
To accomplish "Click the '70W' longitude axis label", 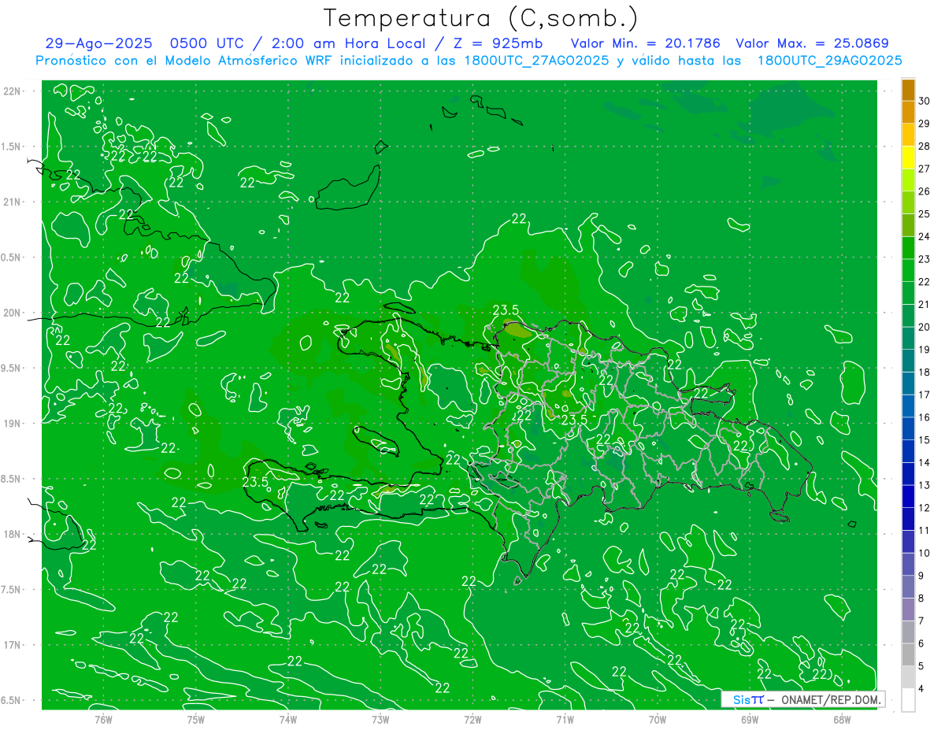I will (658, 720).
